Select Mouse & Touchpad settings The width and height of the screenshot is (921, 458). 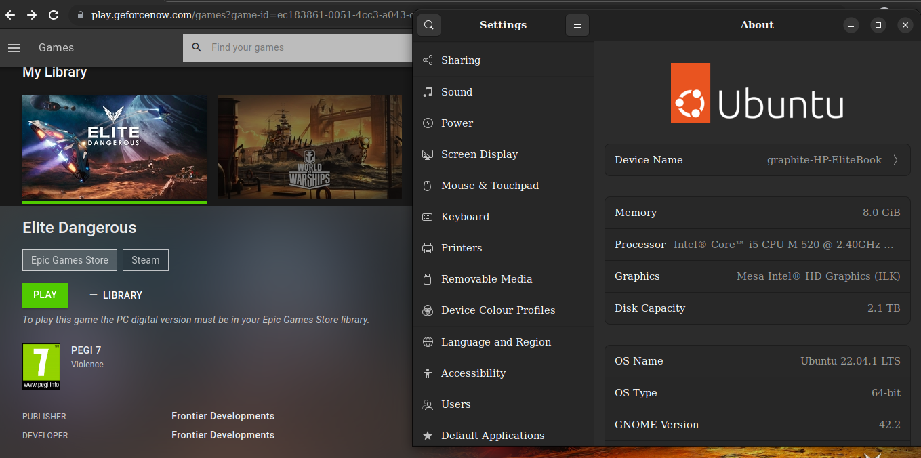click(x=504, y=186)
